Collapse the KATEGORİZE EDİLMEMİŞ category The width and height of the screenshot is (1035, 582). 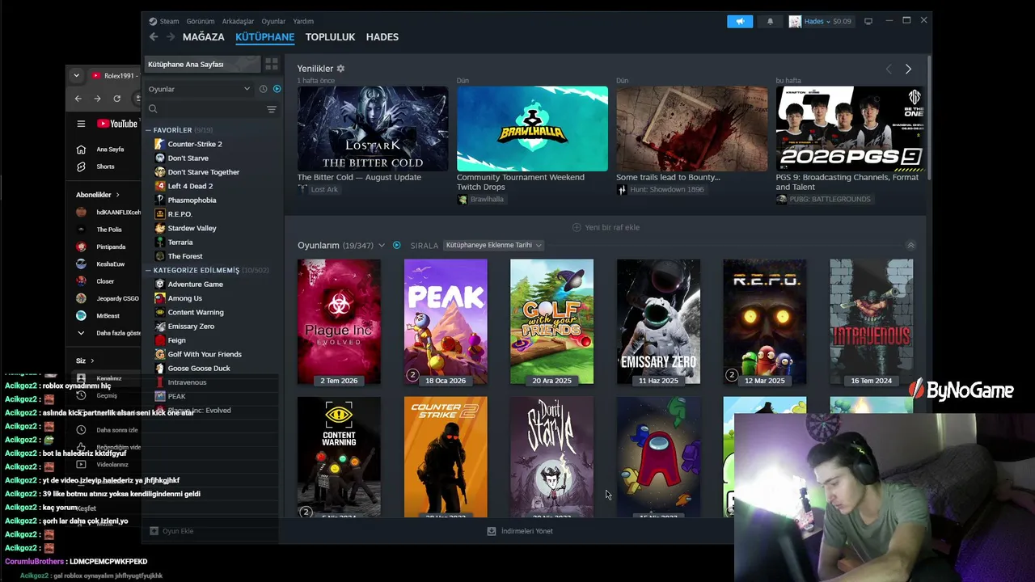pyautogui.click(x=149, y=270)
